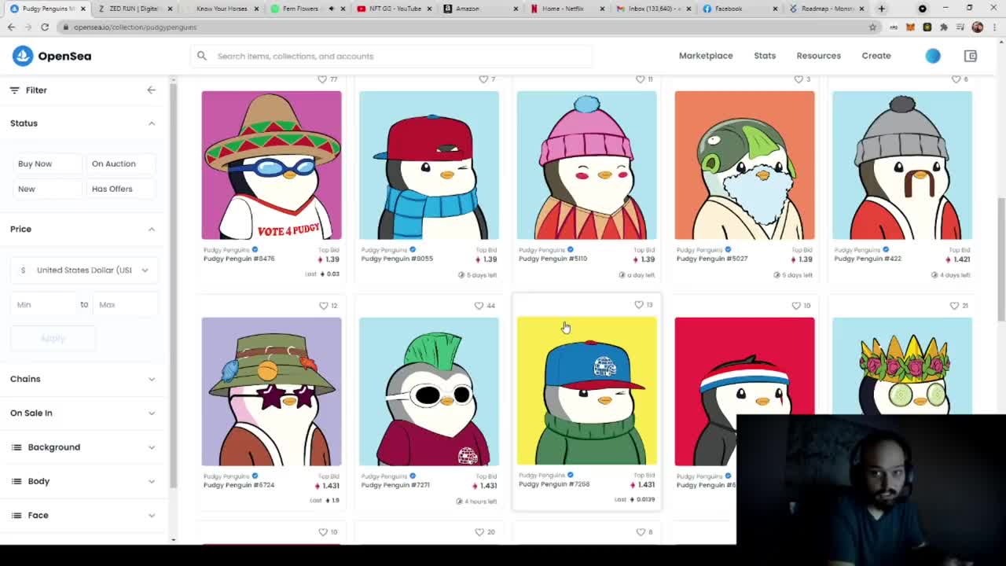The image size is (1006, 566).
Task: Click the Create link in header
Action: [x=876, y=56]
